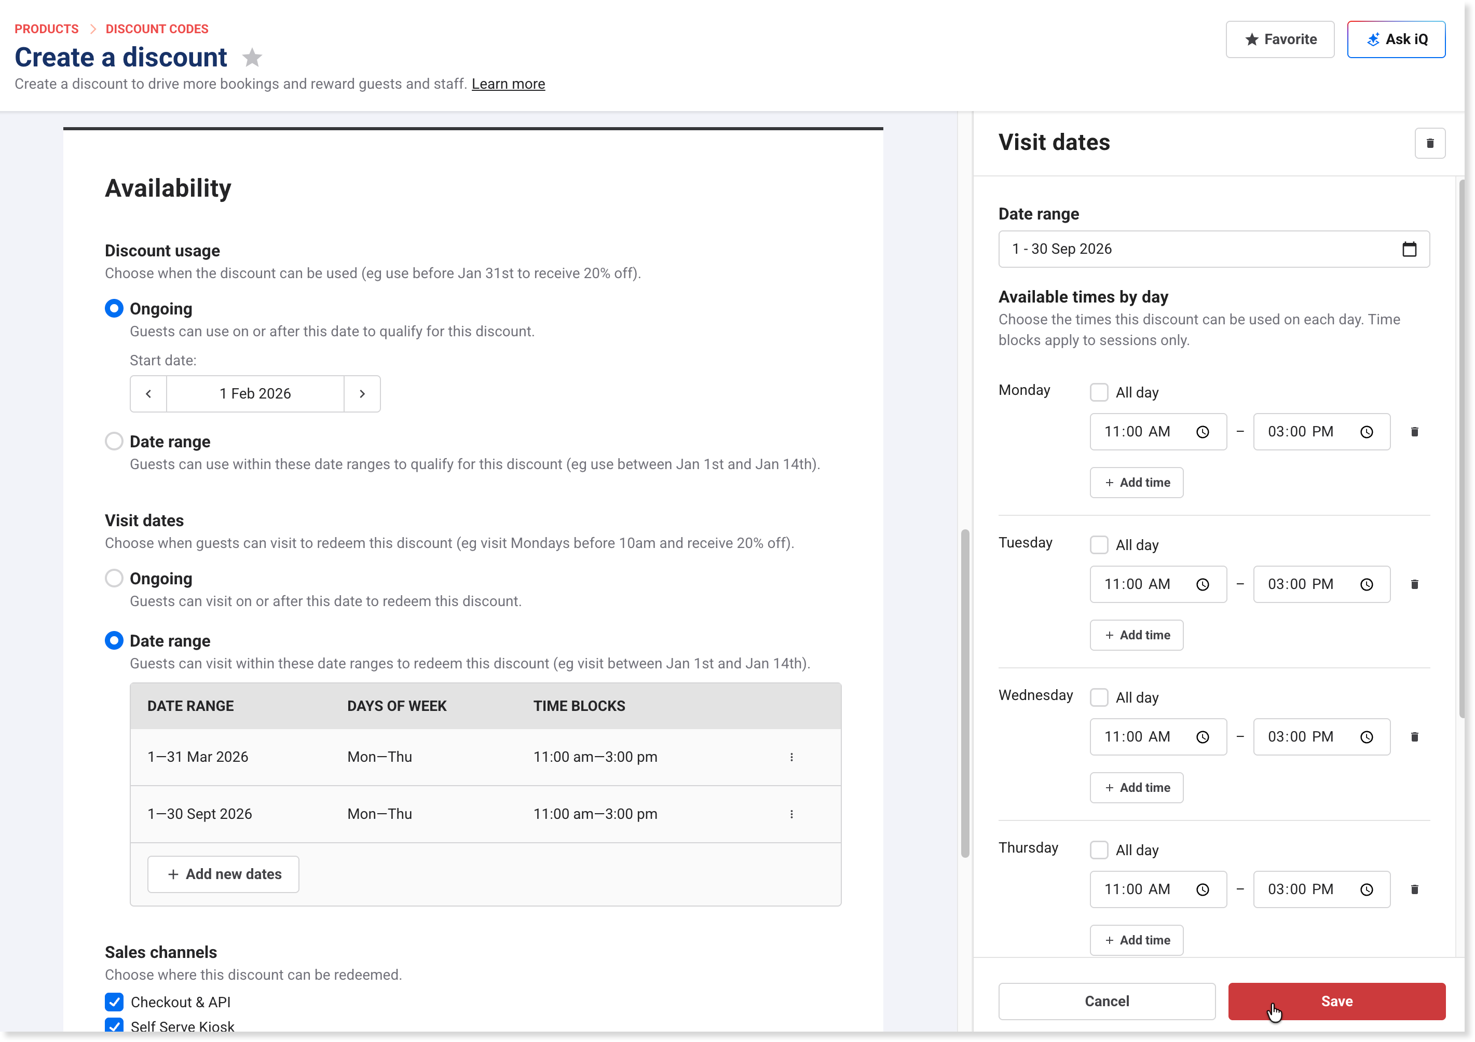
Task: Navigate to Products breadcrumb
Action: coord(46,29)
